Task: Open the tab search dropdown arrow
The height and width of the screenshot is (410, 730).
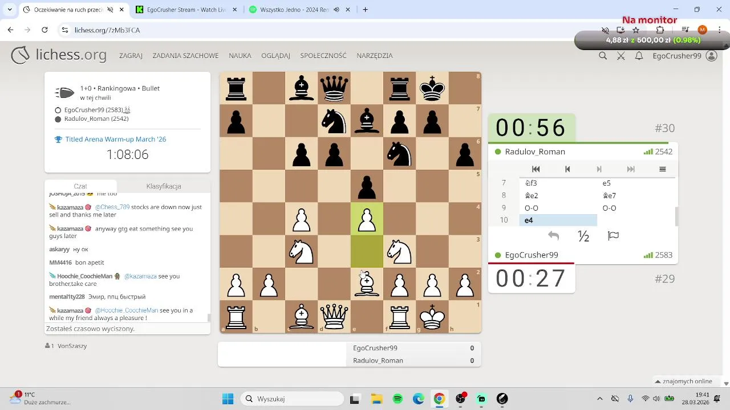Action: click(x=10, y=10)
